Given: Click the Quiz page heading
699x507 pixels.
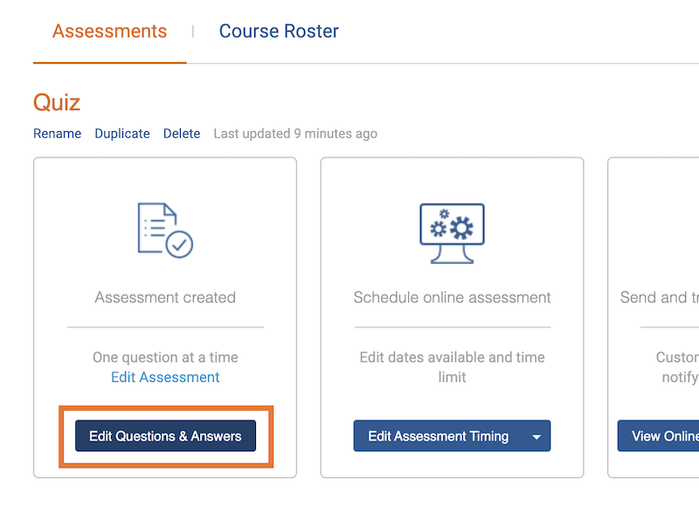Looking at the screenshot, I should (x=56, y=102).
